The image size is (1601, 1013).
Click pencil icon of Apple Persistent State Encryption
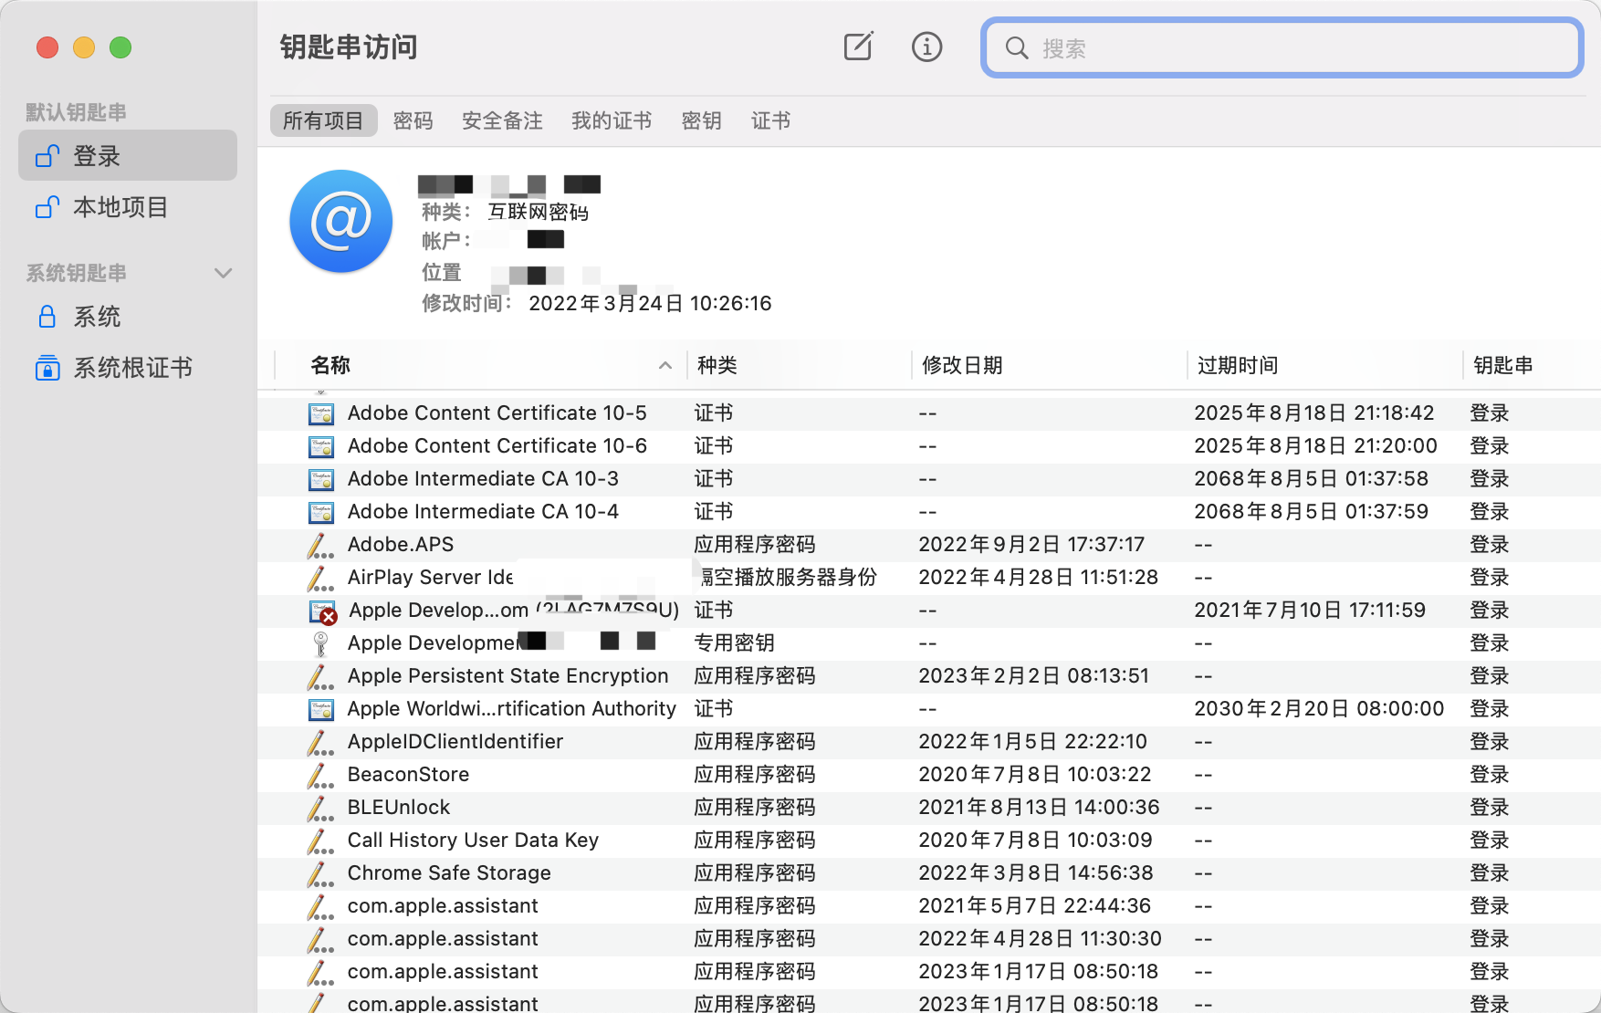pyautogui.click(x=320, y=676)
